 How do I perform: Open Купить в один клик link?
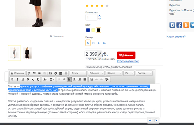click(128, 61)
